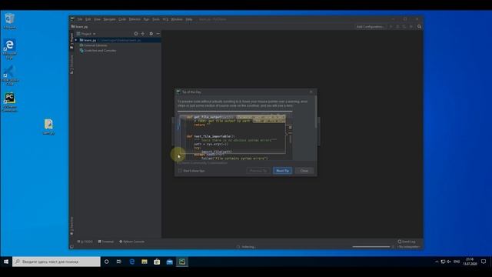Click the green Run icon in the toolbar

pyautogui.click(x=391, y=27)
